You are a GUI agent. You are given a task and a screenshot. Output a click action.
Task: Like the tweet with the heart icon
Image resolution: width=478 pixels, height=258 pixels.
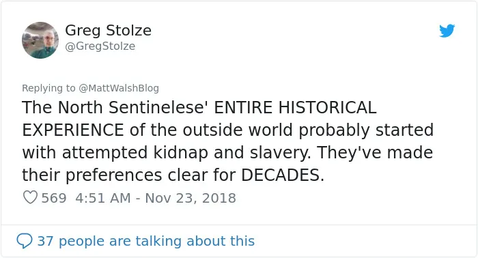31,197
